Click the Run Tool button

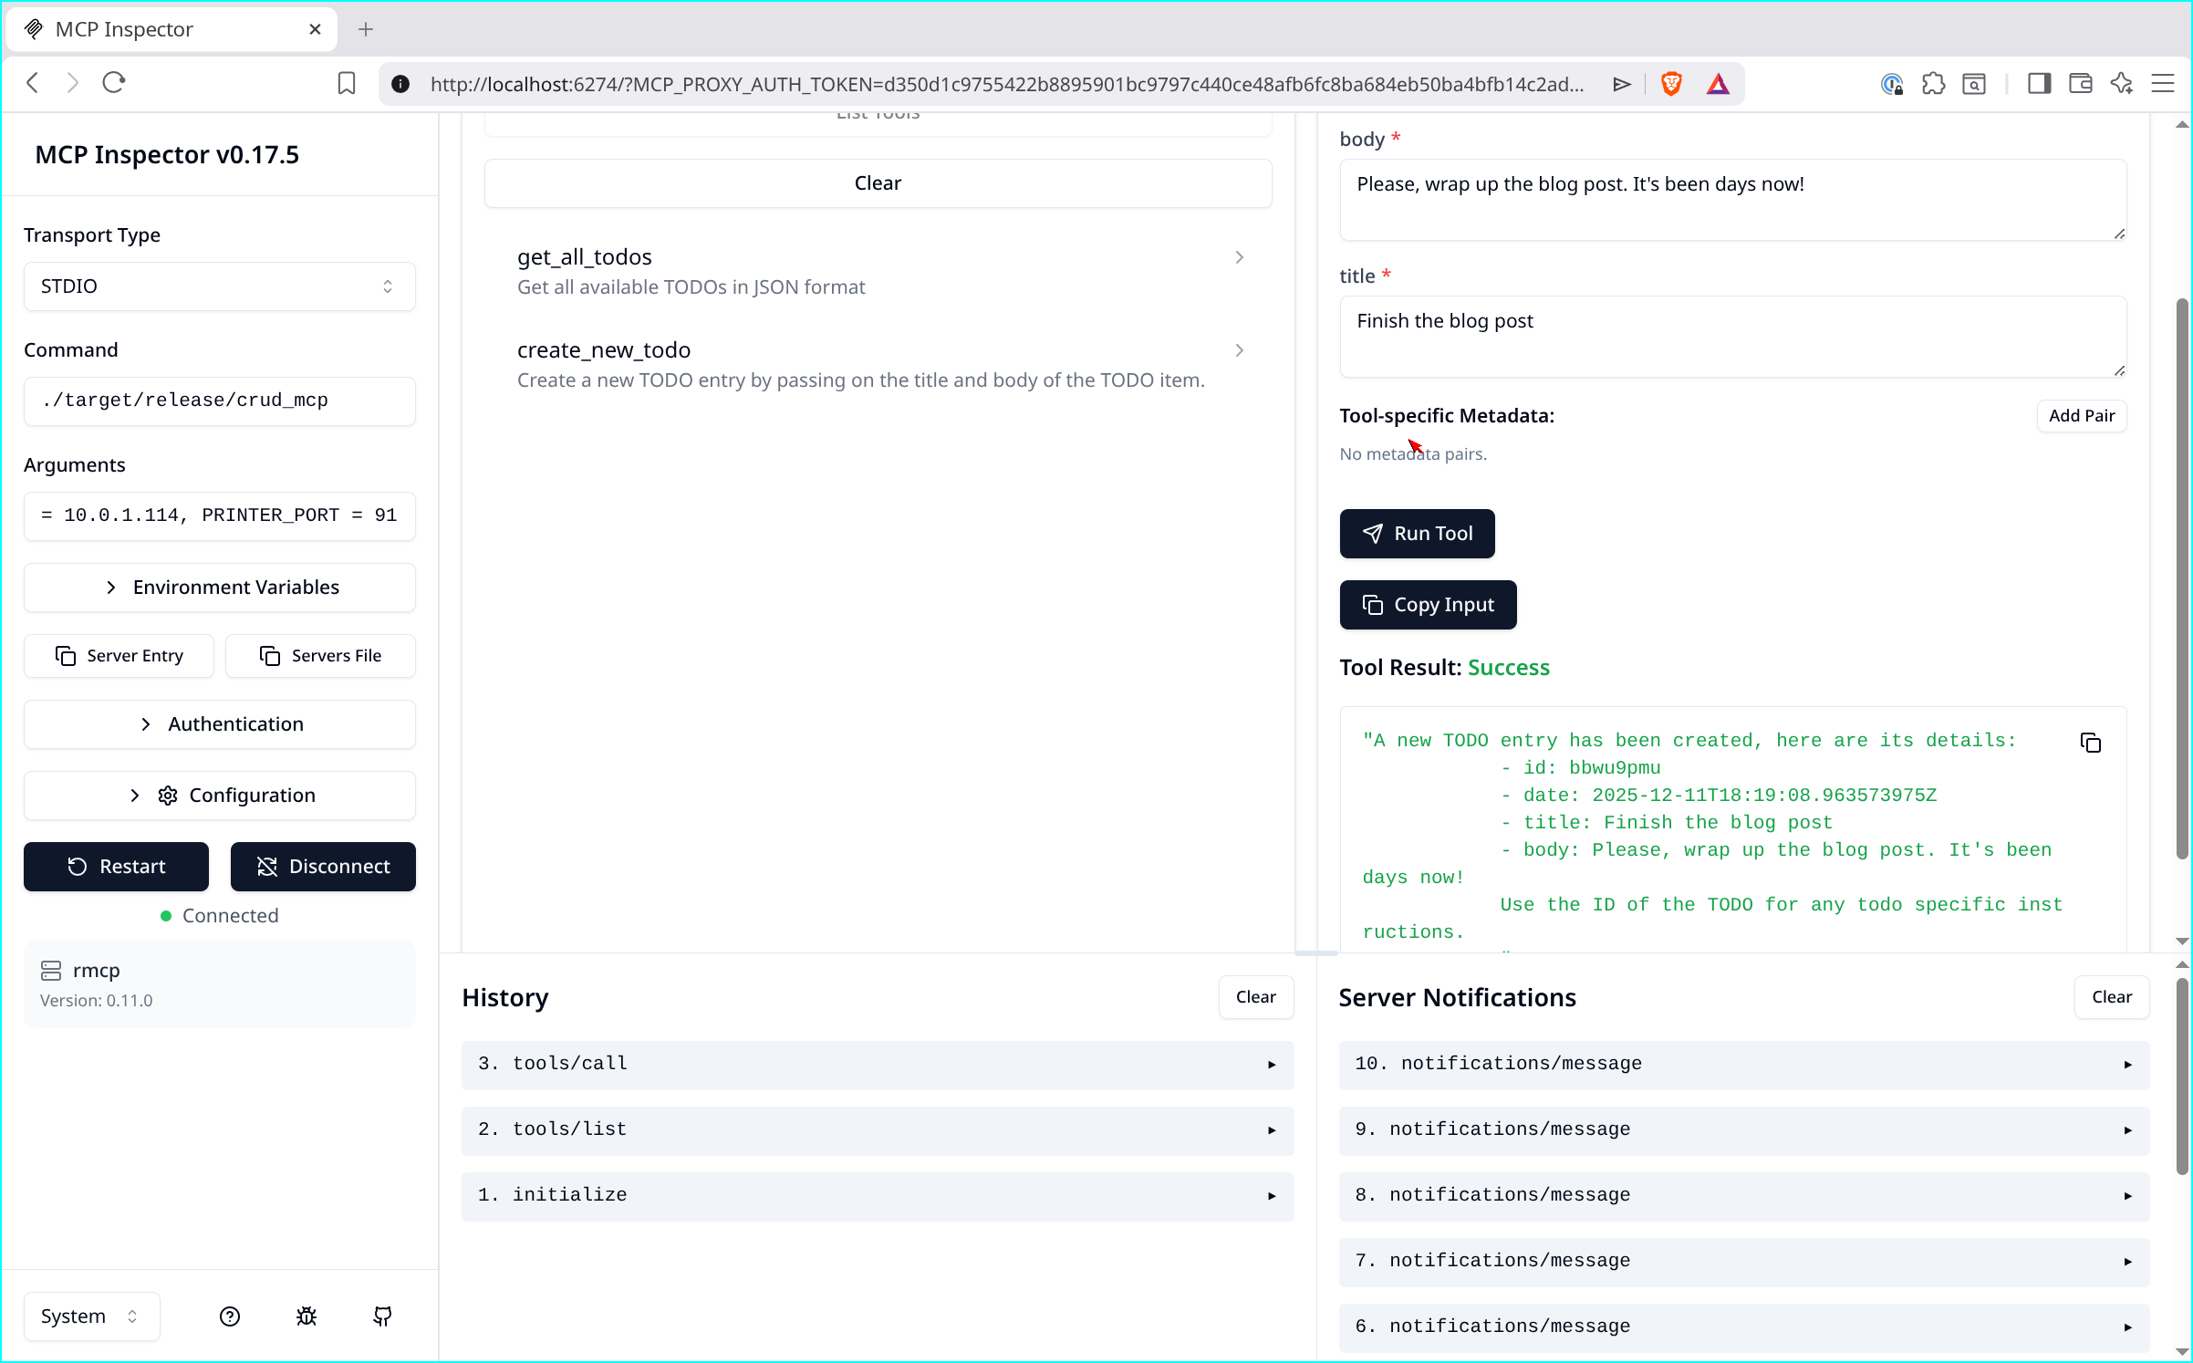tap(1417, 533)
